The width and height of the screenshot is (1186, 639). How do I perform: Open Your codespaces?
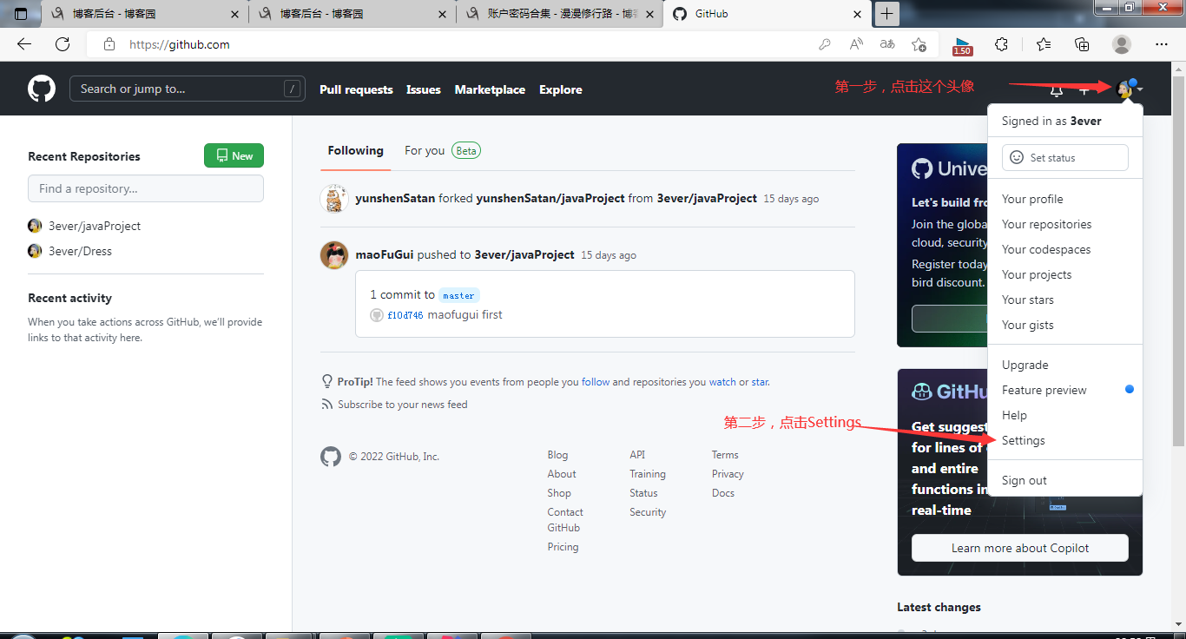(x=1065, y=249)
